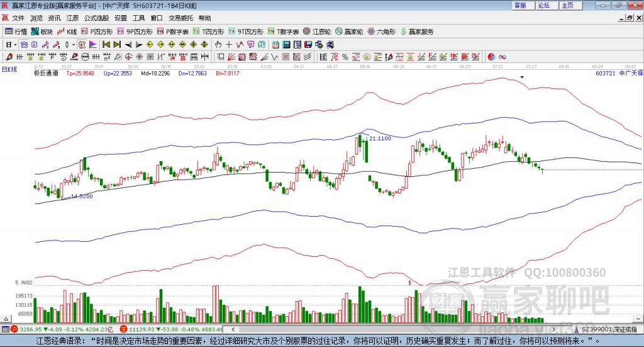The width and height of the screenshot is (644, 347).
Task: Expand the candlestick style dropdown arrow
Action: click(74, 45)
